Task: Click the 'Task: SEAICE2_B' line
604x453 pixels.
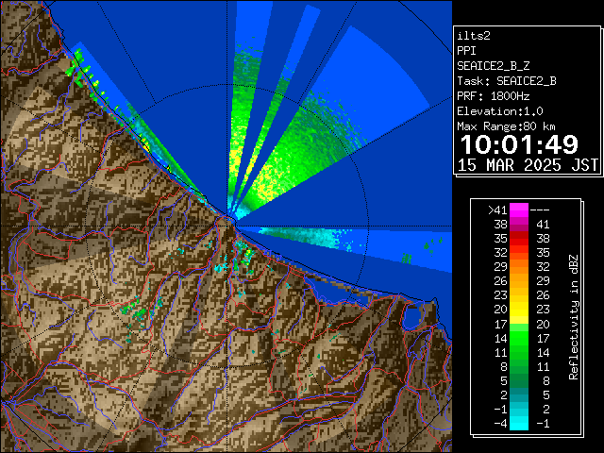Action: [x=507, y=81]
